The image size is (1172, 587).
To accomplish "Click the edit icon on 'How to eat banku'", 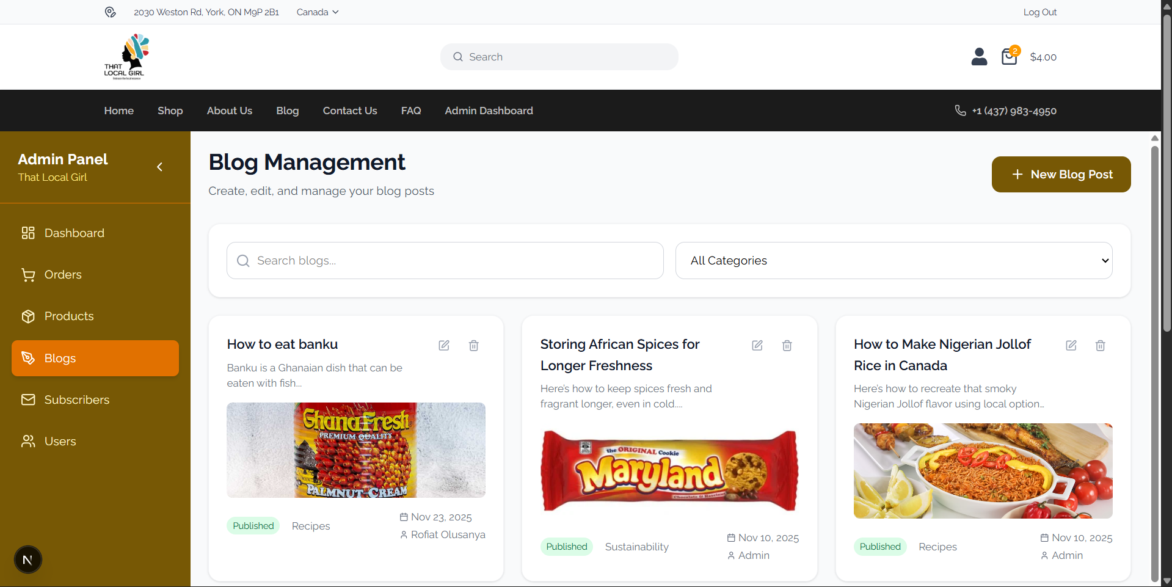I will pyautogui.click(x=444, y=346).
